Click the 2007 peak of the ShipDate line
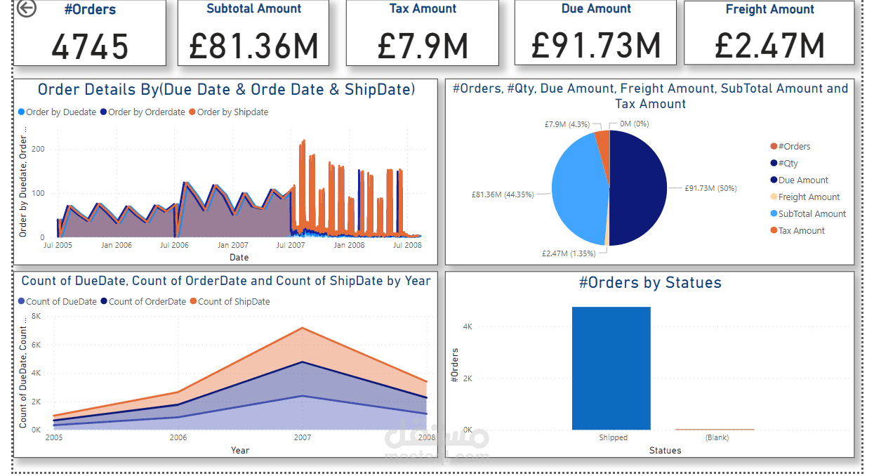Viewport: 874px width, 476px height. pos(303,328)
